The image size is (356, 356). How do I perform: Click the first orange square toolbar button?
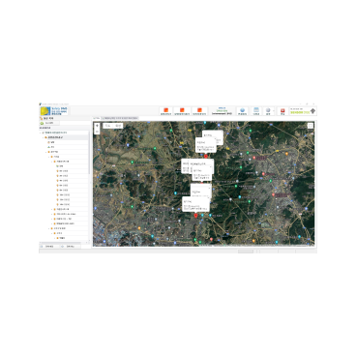[166, 111]
